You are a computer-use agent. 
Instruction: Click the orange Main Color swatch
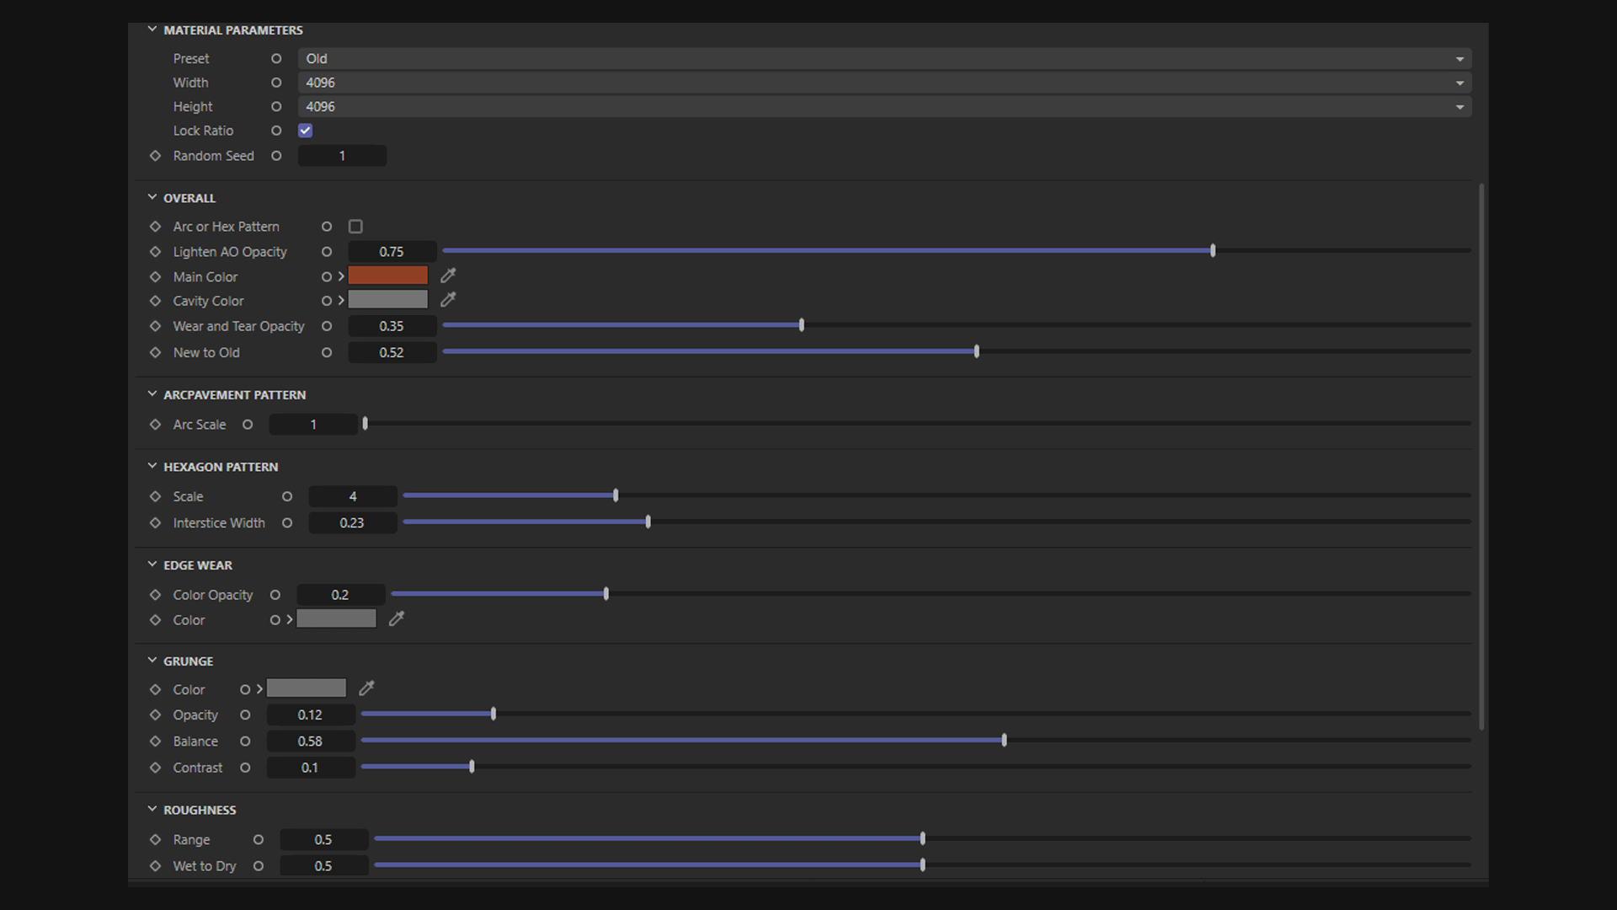click(387, 276)
